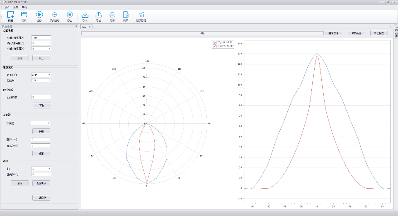
Task: Toggle the blue C0/180 curve checkbox
Action: click(x=215, y=42)
